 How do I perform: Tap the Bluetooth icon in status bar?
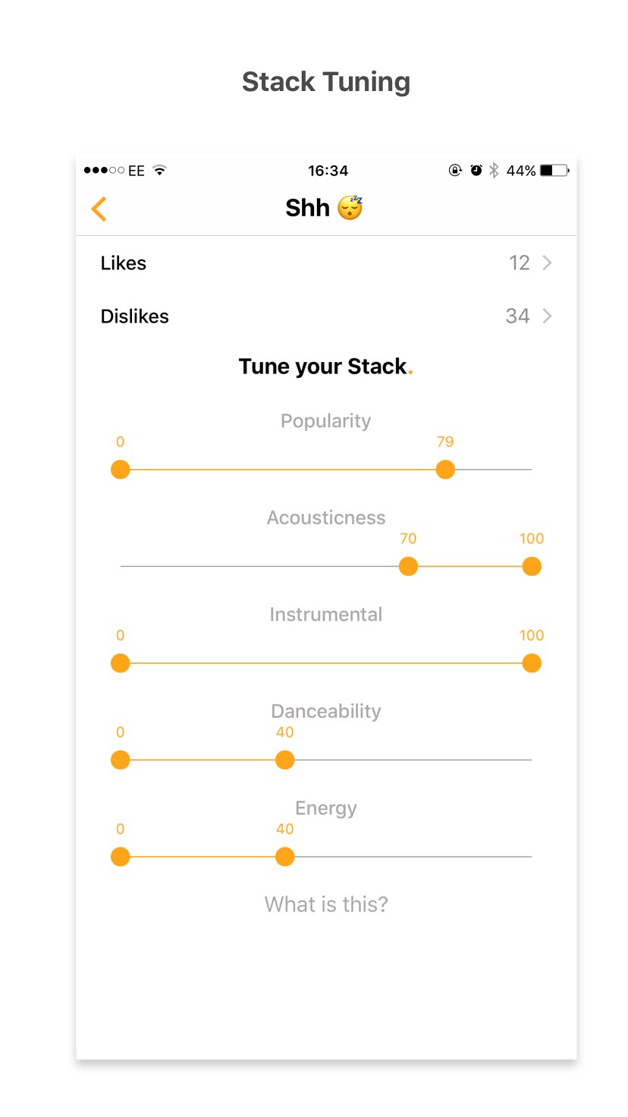click(x=495, y=170)
